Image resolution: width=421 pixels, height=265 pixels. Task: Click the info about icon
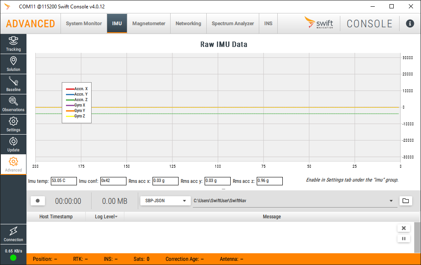pyautogui.click(x=410, y=23)
